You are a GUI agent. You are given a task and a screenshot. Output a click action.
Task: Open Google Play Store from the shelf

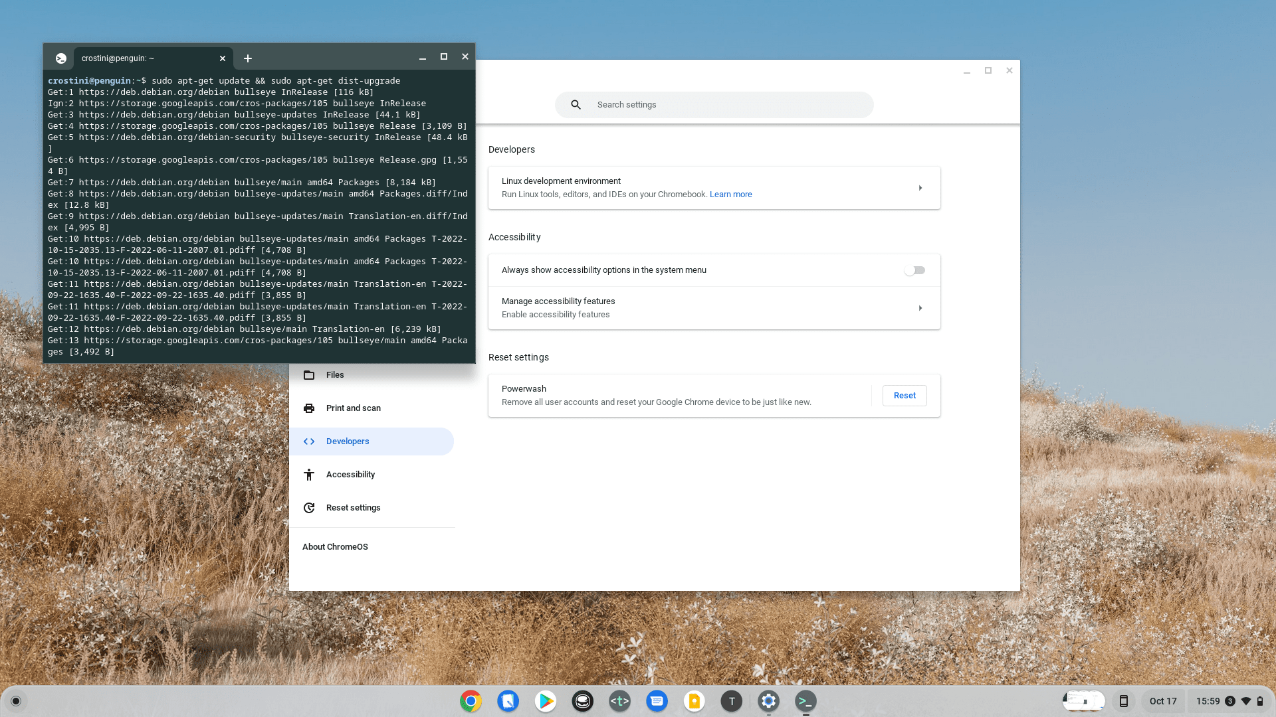[x=546, y=700]
